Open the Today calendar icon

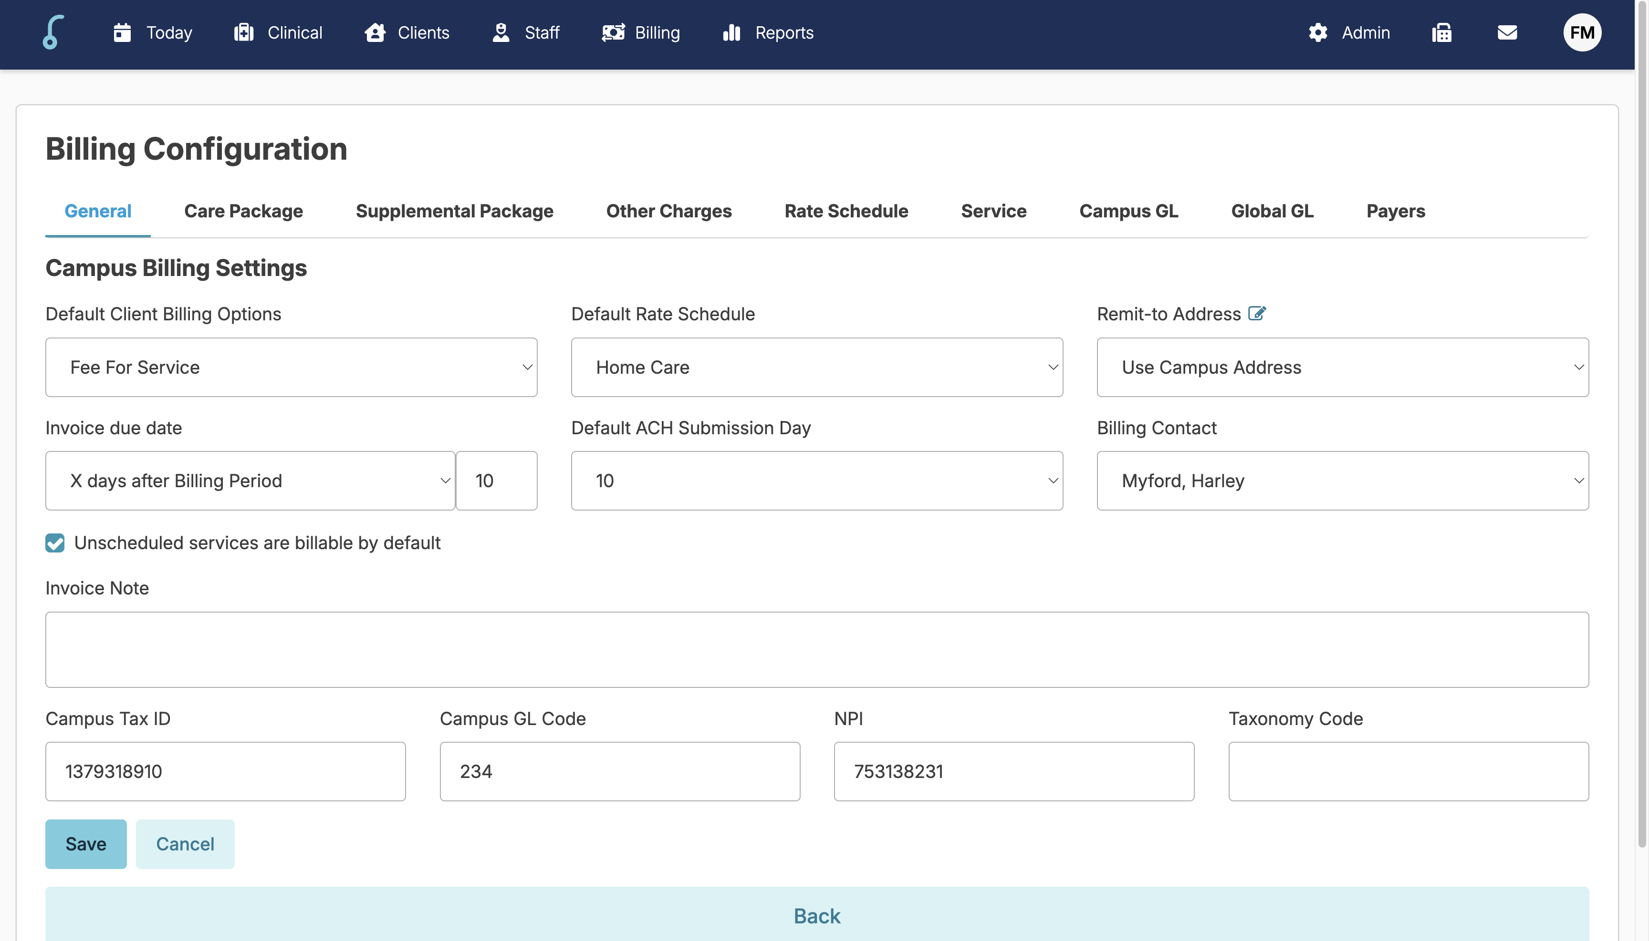(122, 32)
